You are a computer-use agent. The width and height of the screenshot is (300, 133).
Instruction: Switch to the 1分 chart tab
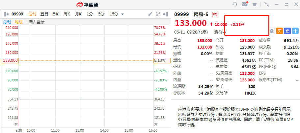click(x=90, y=14)
